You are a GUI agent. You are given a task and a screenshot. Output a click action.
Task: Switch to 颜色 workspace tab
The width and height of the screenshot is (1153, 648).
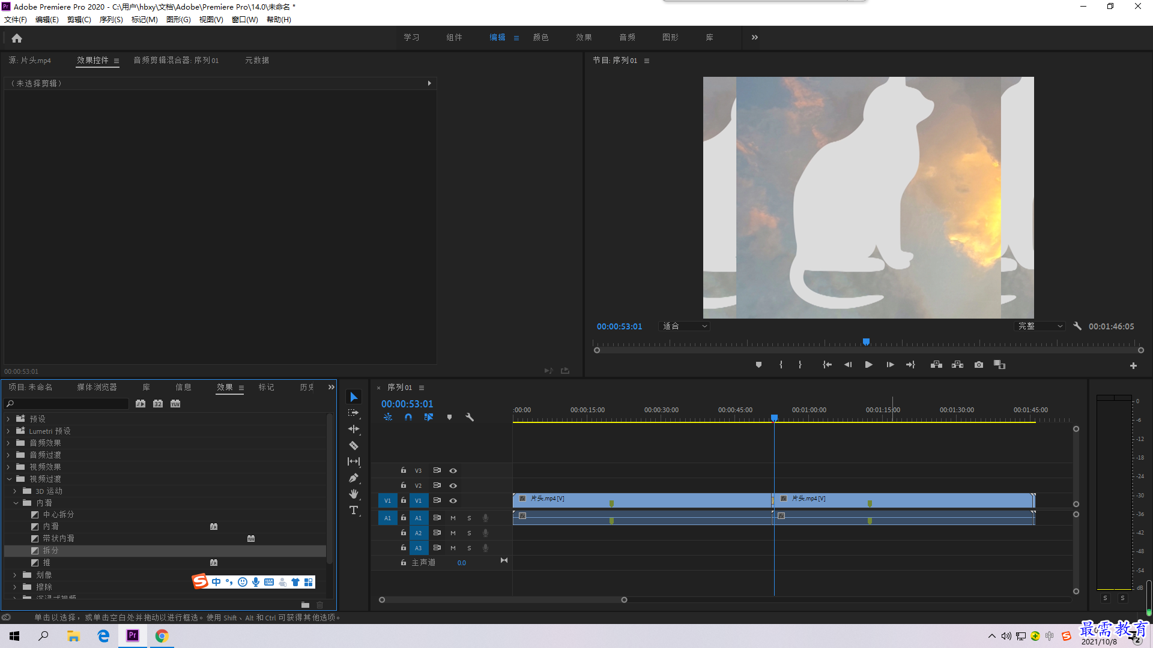540,37
